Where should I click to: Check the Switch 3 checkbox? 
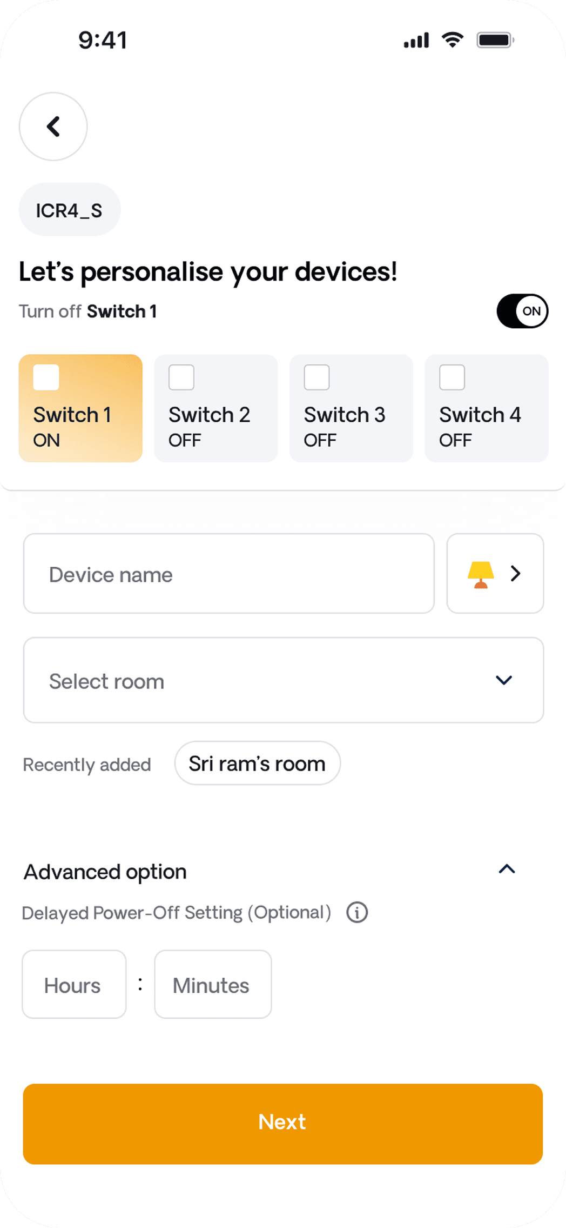point(317,377)
